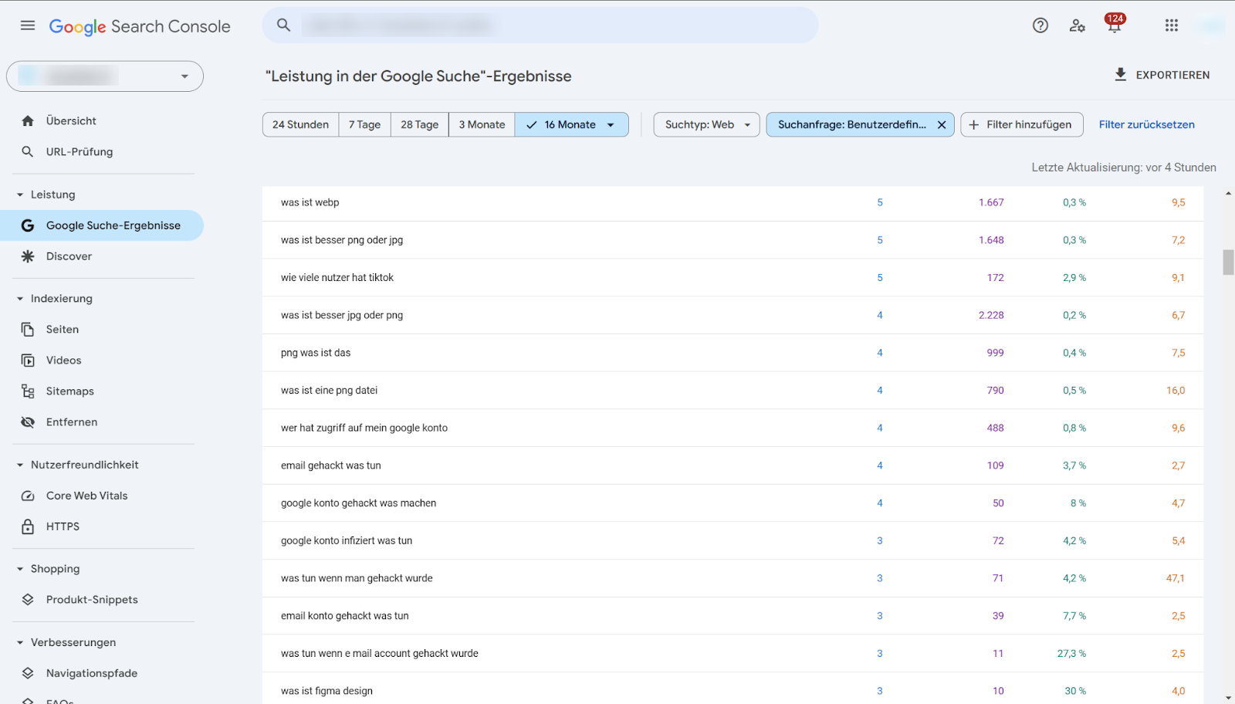Click the scrollbar down arrow
The image size is (1235, 704).
click(x=1228, y=697)
